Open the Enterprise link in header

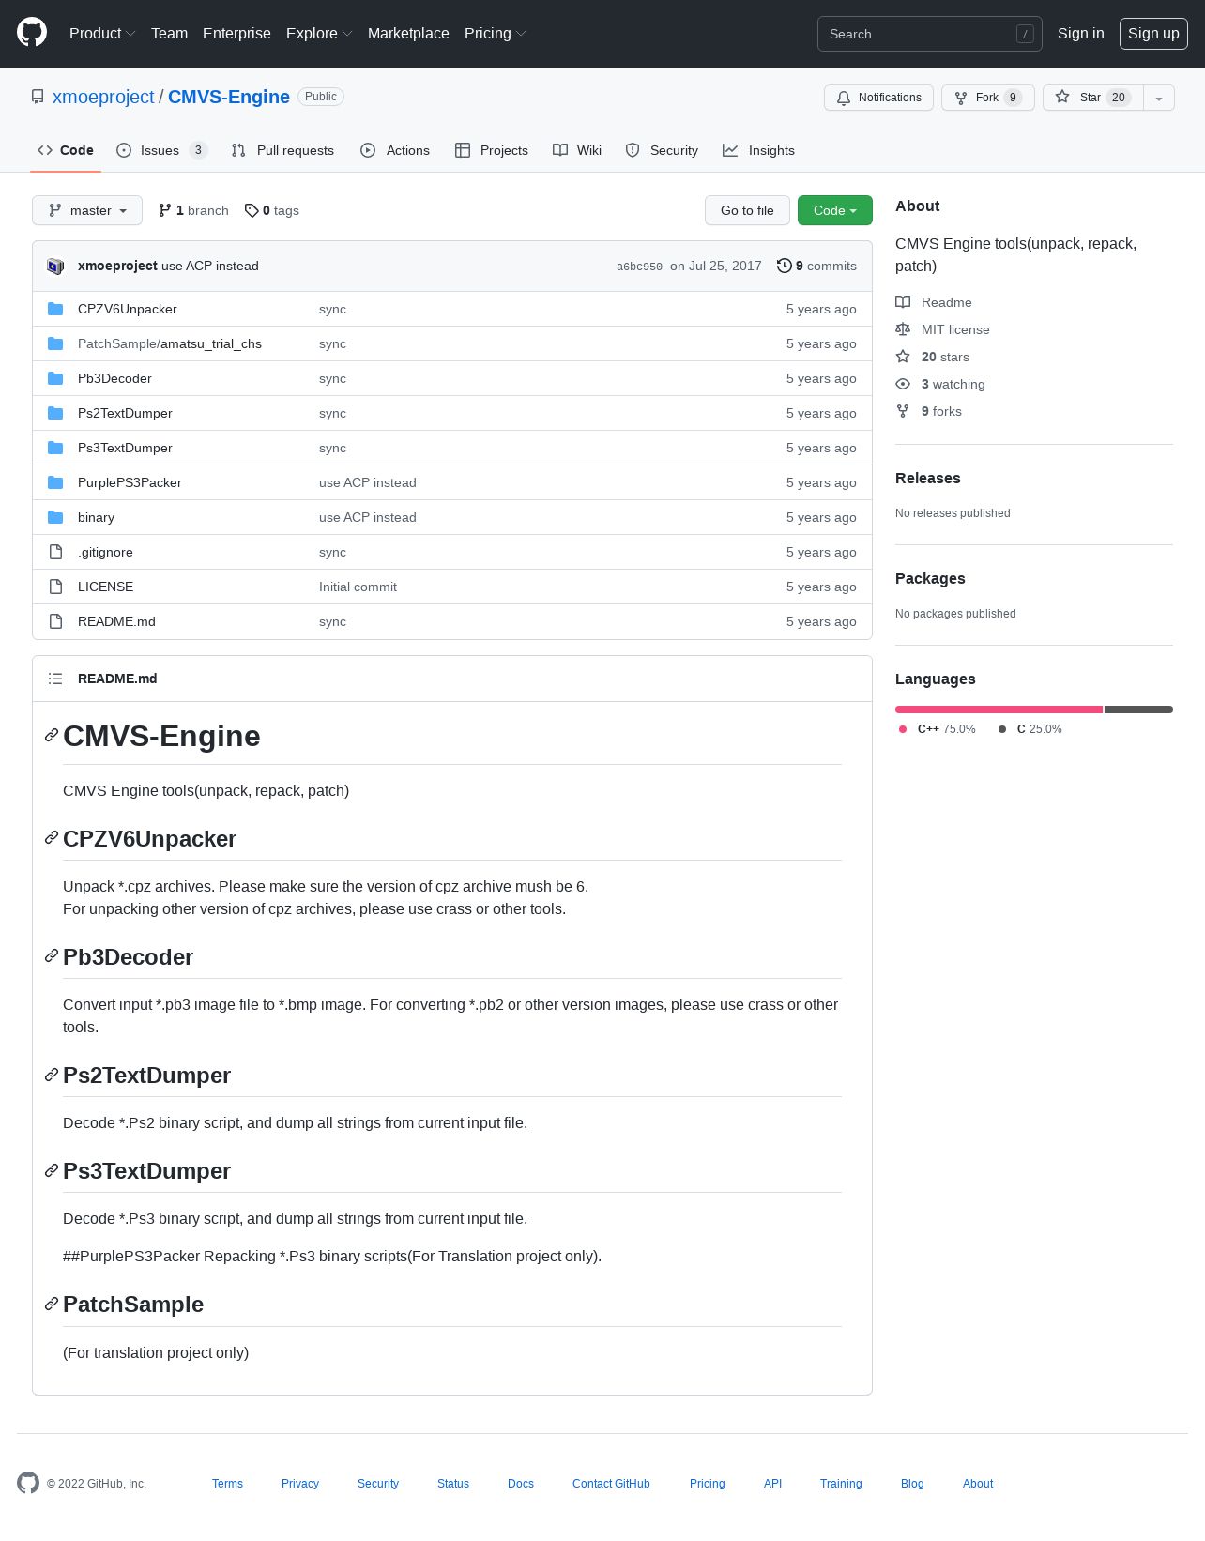(236, 33)
